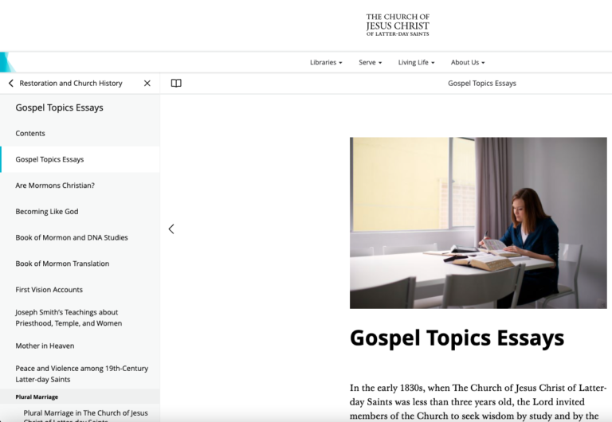The image size is (612, 422).
Task: Click the back chevron beside Restoration and Church History
Action: pyautogui.click(x=10, y=83)
